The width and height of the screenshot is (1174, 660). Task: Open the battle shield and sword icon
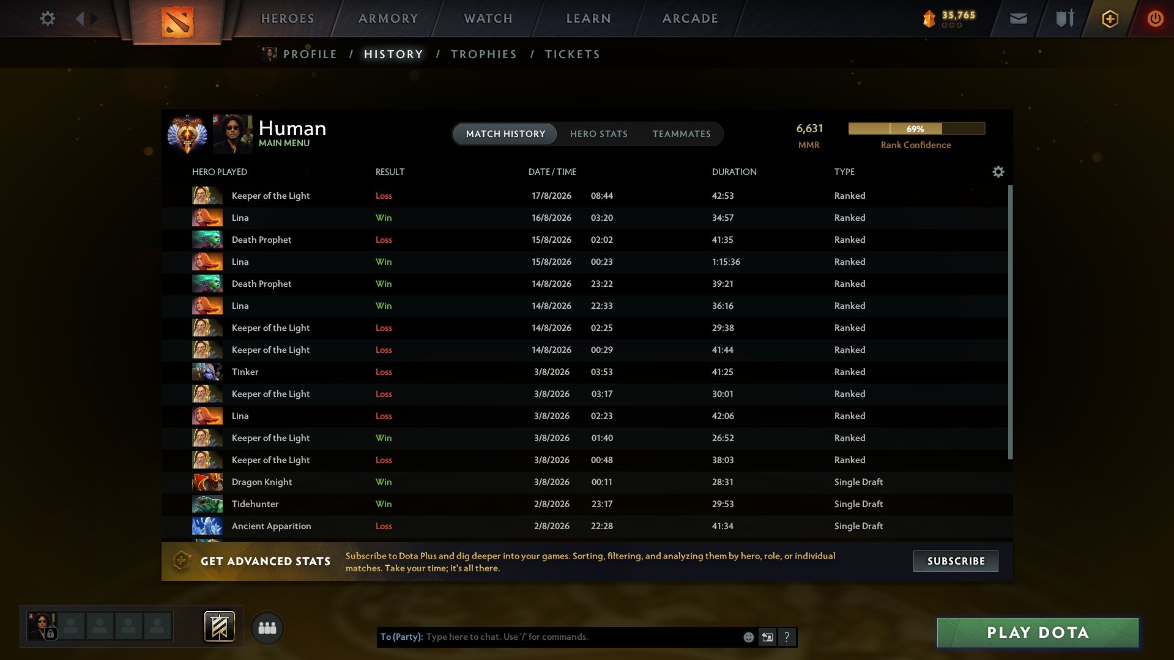(1065, 18)
